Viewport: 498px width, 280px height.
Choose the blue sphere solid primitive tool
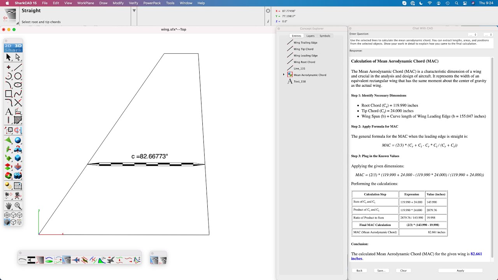[18, 140]
